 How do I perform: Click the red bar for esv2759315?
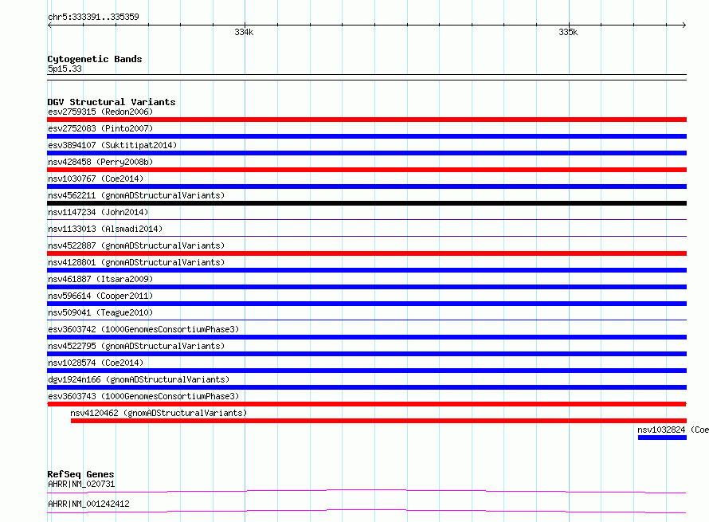point(366,120)
